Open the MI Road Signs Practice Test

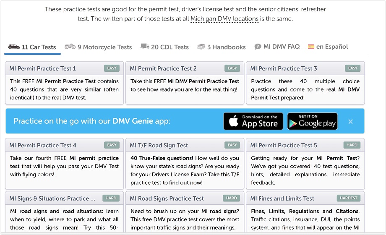coord(167,198)
